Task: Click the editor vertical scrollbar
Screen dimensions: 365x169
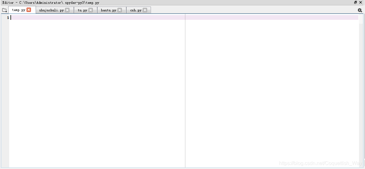Action: (361, 91)
